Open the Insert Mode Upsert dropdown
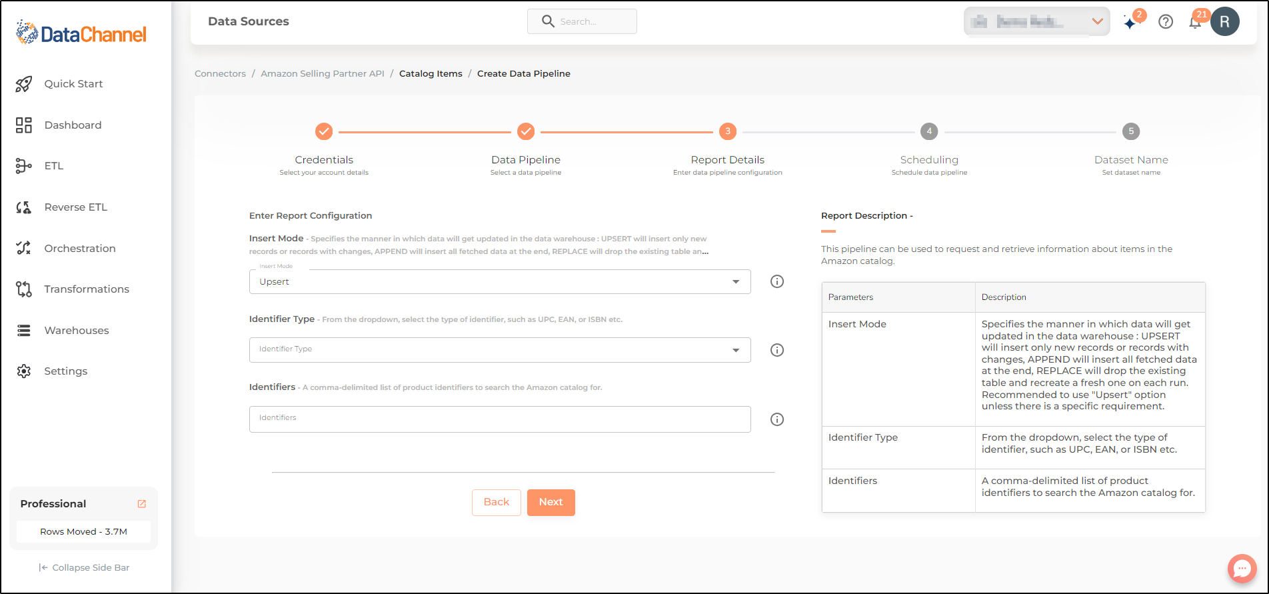This screenshot has width=1269, height=594. click(x=500, y=281)
